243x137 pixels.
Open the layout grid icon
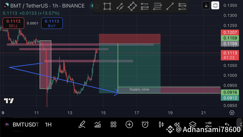(x=114, y=124)
